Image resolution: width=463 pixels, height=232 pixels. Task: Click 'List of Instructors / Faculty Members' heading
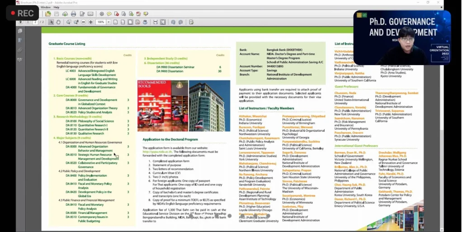coord(266,109)
